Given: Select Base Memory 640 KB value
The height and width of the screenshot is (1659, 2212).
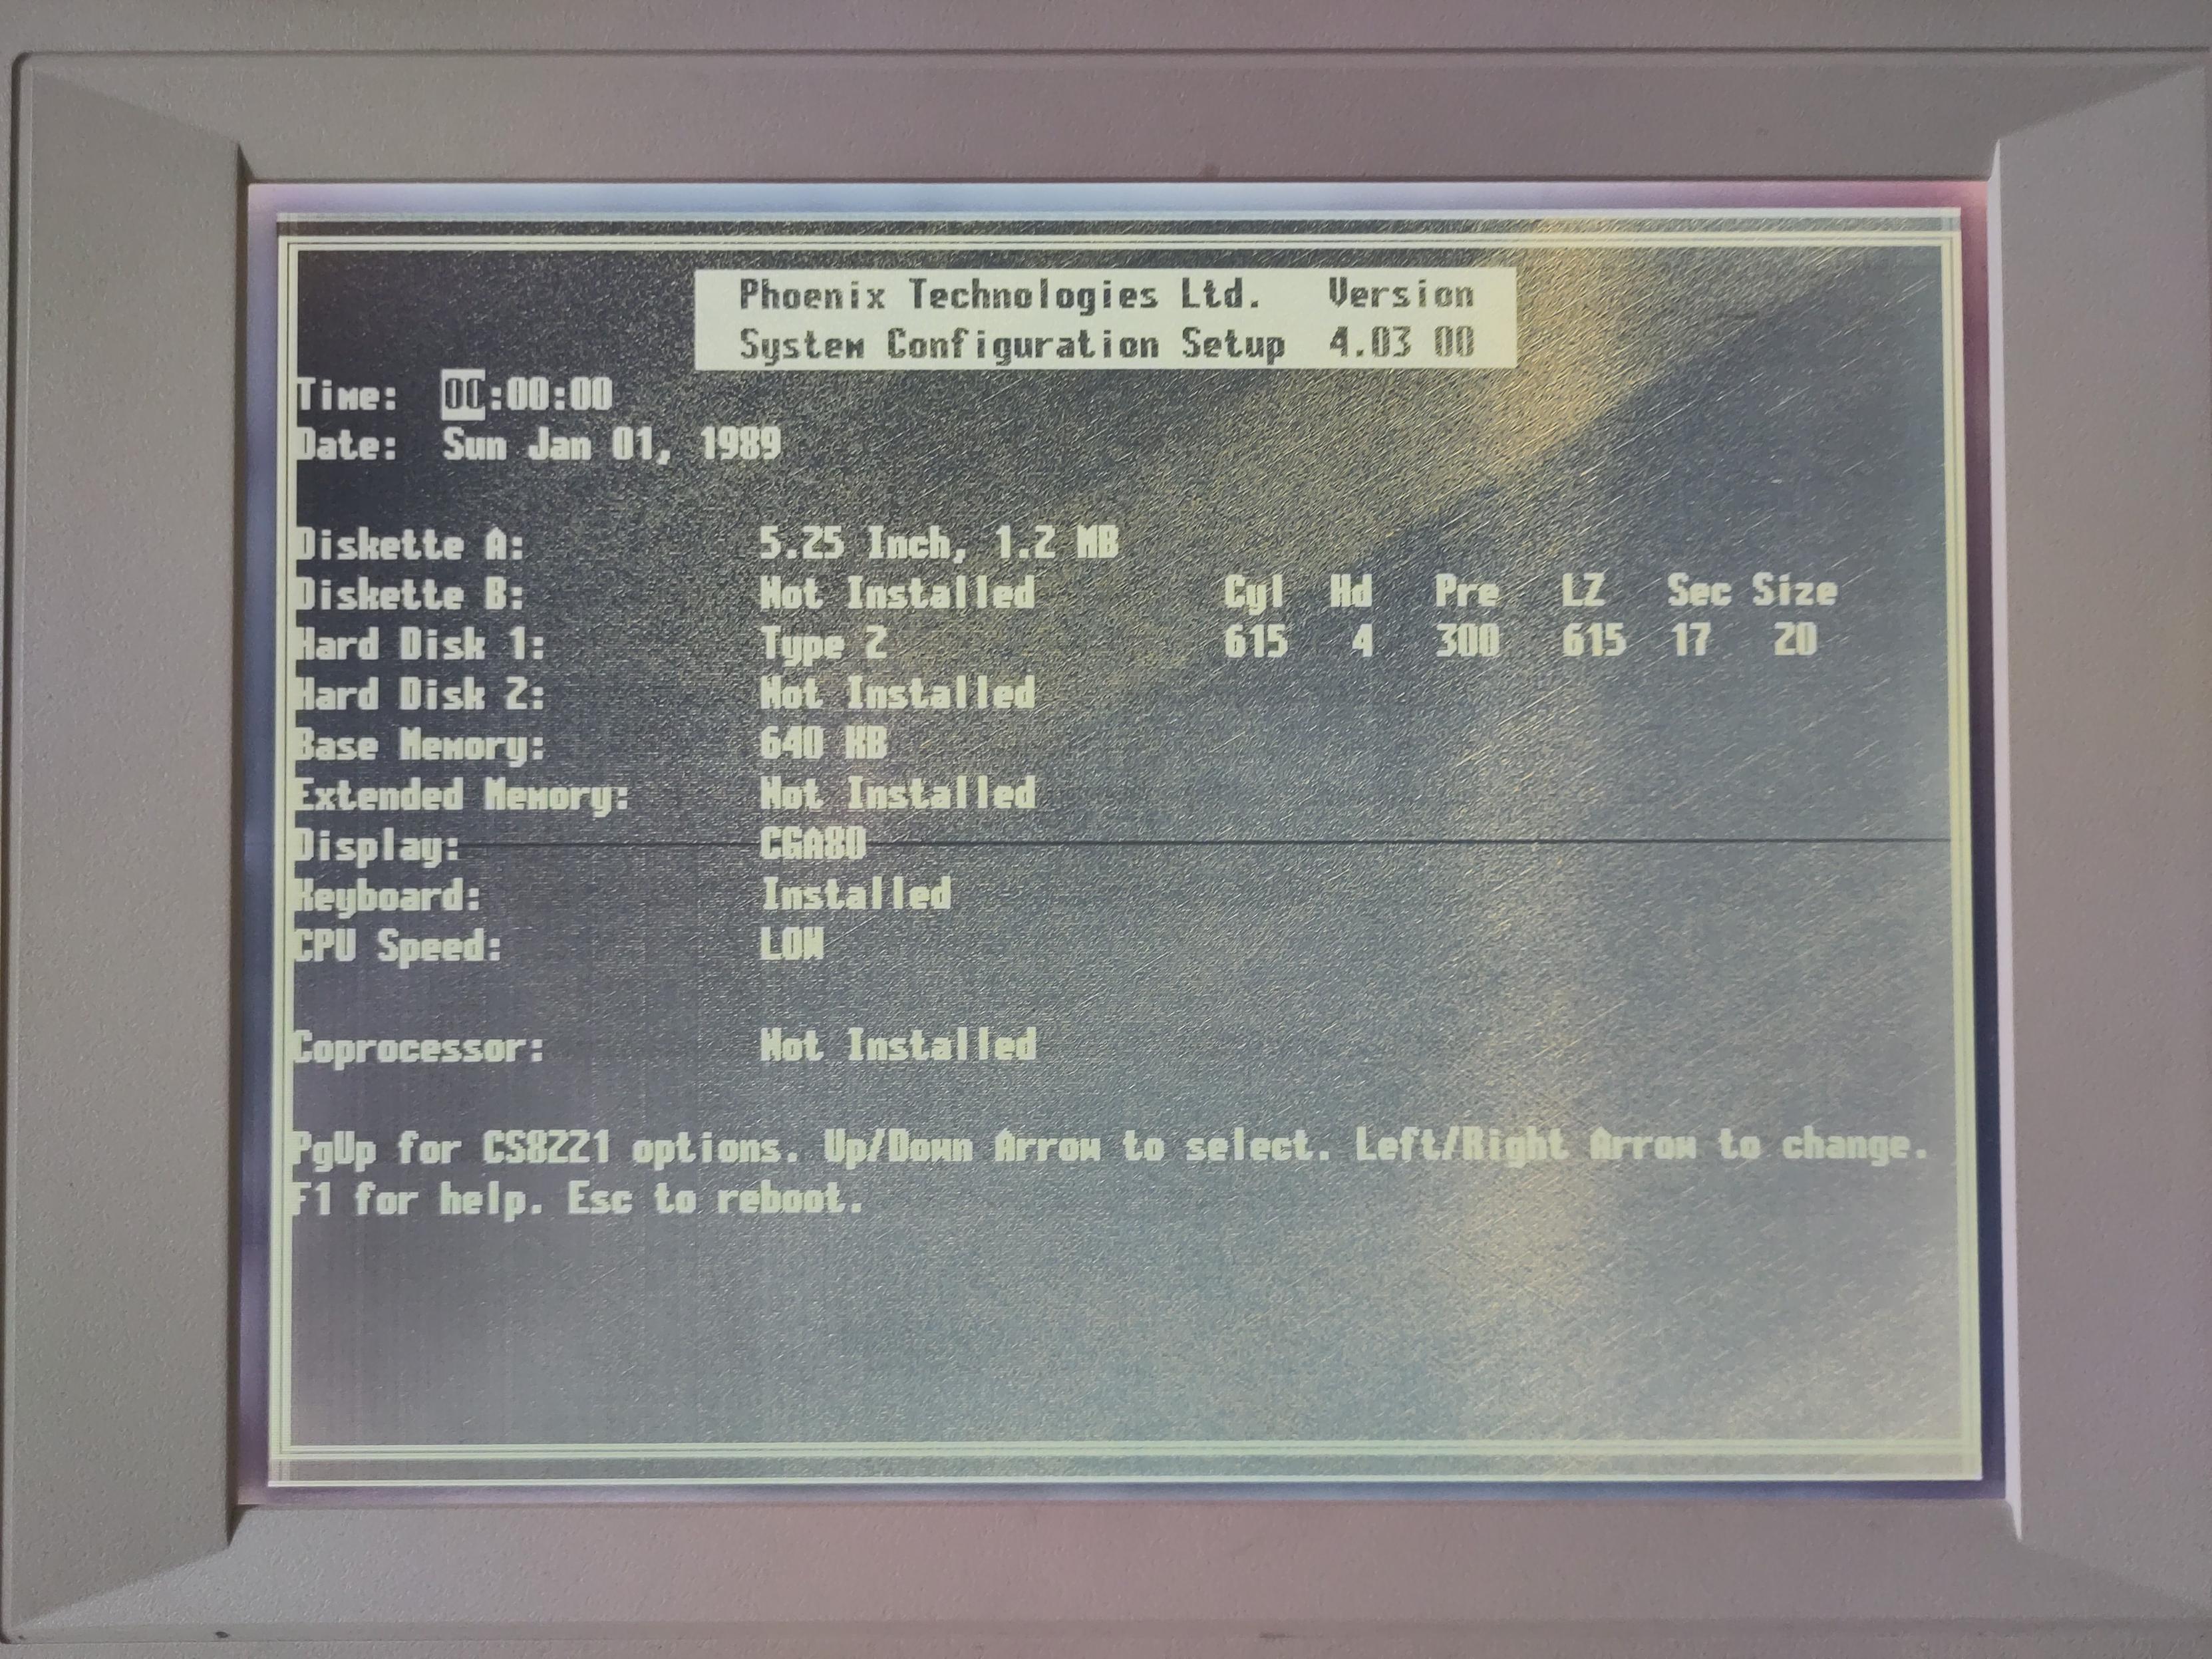Looking at the screenshot, I should [x=823, y=744].
